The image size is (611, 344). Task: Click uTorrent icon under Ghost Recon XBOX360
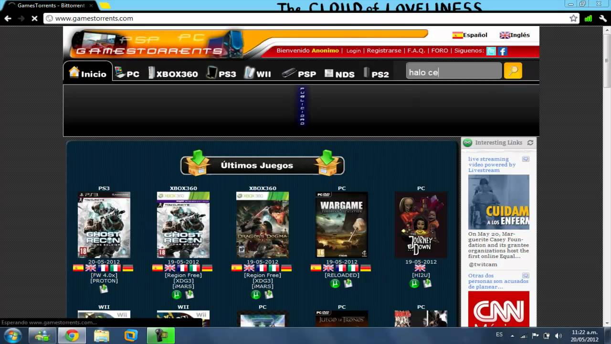click(177, 295)
